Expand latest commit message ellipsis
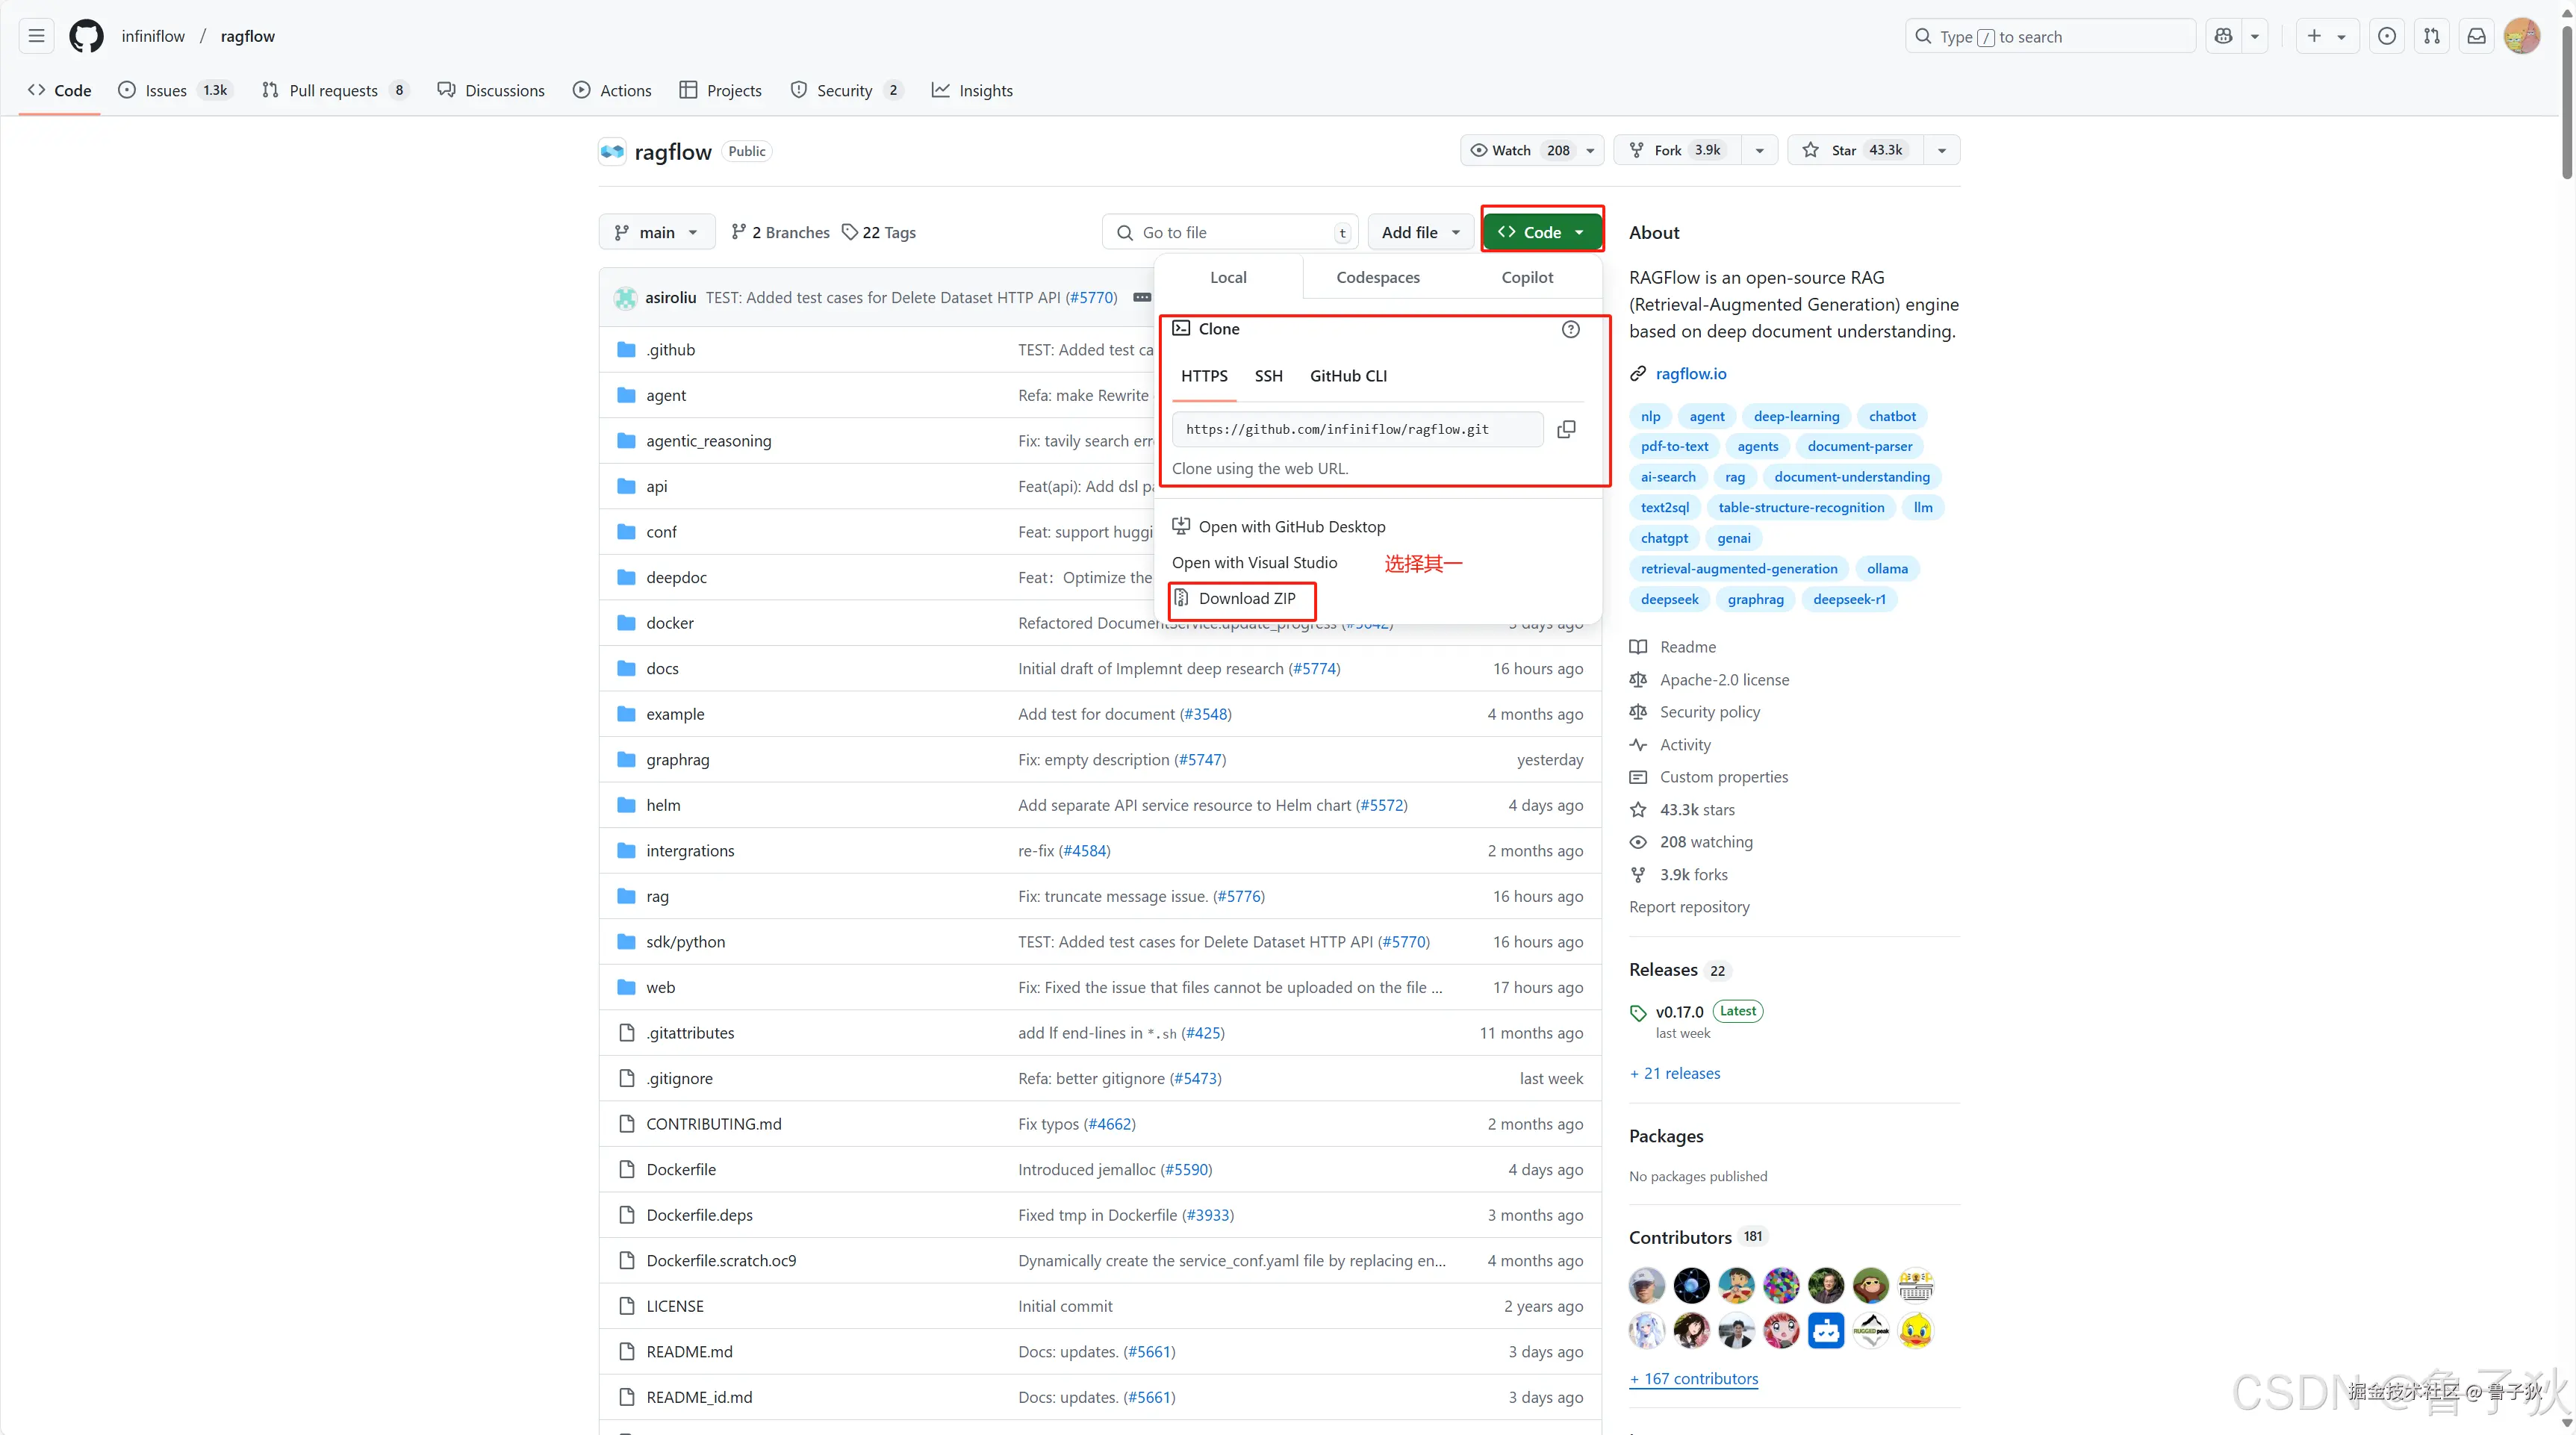Screen dimensions: 2576x1435 pyautogui.click(x=1141, y=297)
